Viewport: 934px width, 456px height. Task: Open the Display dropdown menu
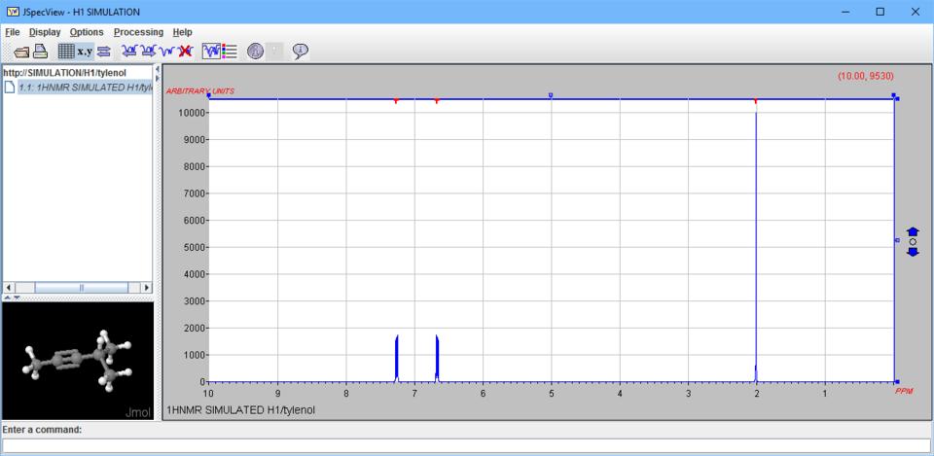(x=45, y=32)
